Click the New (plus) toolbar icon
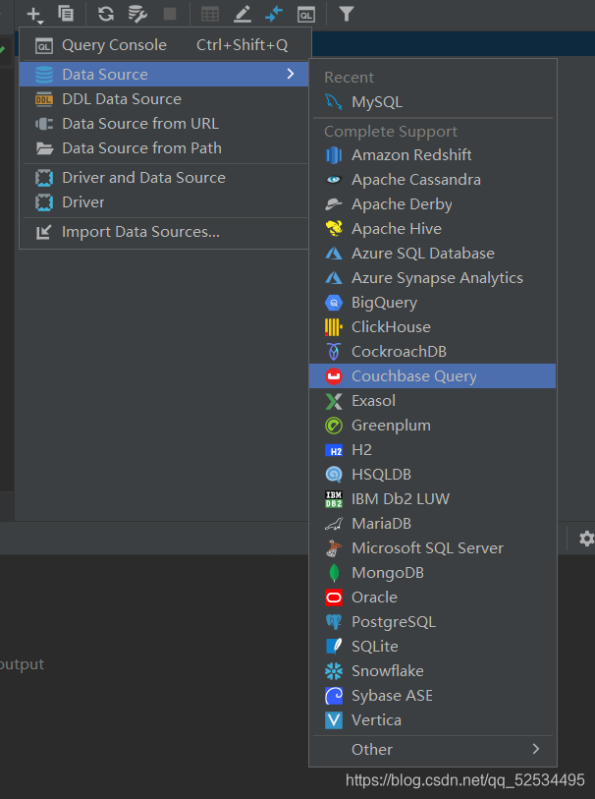Image resolution: width=595 pixels, height=799 pixels. tap(34, 15)
